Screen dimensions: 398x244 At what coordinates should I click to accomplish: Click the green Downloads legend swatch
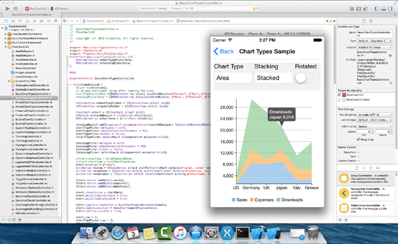(278, 200)
